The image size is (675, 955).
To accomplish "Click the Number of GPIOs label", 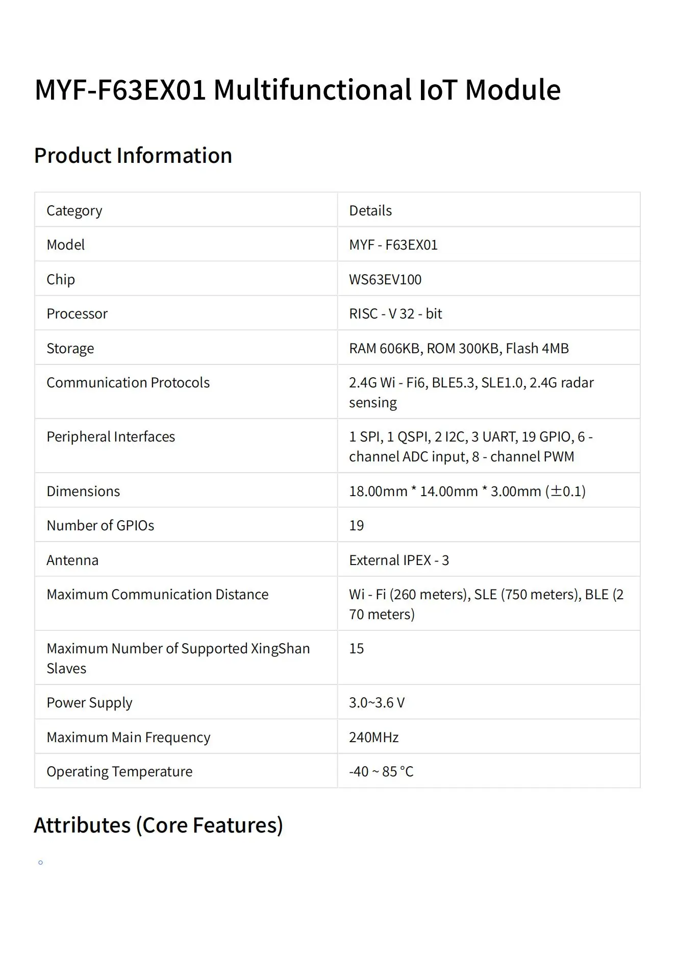I will [x=101, y=525].
